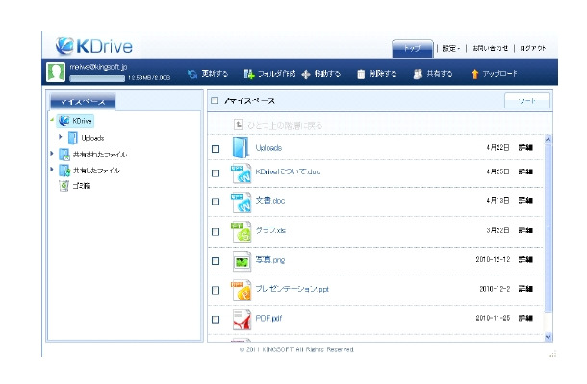Click the go-up-one-level icon
The width and height of the screenshot is (587, 384).
coord(239,125)
